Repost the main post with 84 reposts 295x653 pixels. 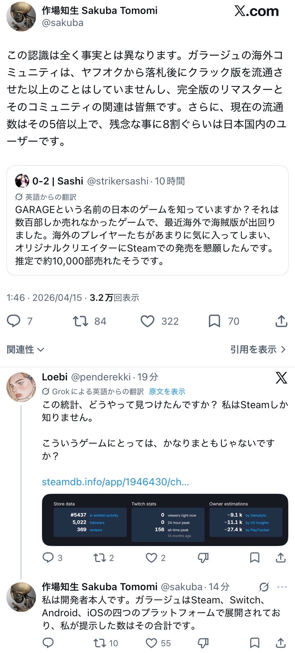pyautogui.click(x=81, y=321)
